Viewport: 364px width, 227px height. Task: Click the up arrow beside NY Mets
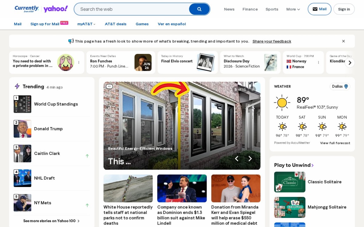click(x=87, y=205)
